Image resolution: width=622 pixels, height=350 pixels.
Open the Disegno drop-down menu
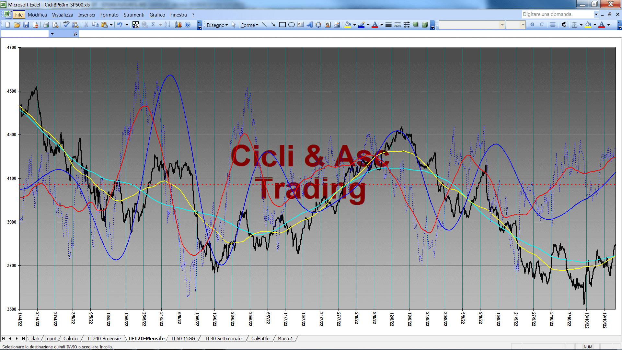coord(217,25)
